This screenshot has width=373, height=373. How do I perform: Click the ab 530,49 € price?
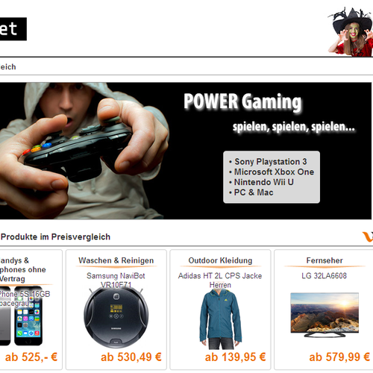click(131, 357)
